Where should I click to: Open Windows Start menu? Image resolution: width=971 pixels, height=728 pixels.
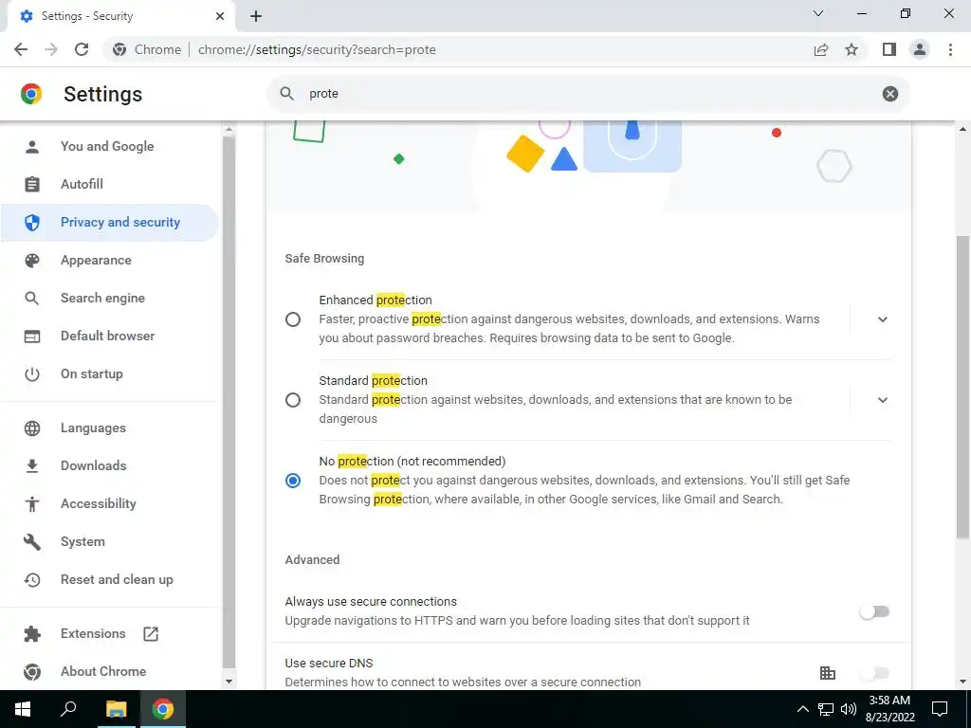[23, 709]
